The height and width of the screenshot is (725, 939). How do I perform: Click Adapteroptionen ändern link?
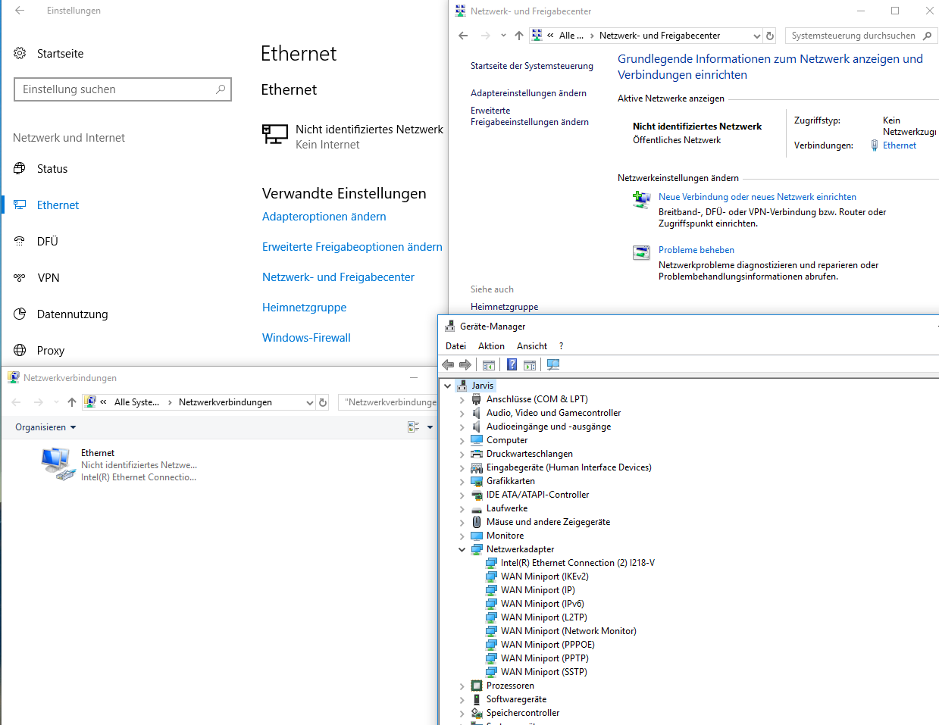coord(324,217)
